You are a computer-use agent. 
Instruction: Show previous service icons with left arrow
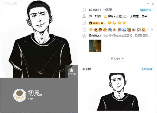tap(148, 30)
